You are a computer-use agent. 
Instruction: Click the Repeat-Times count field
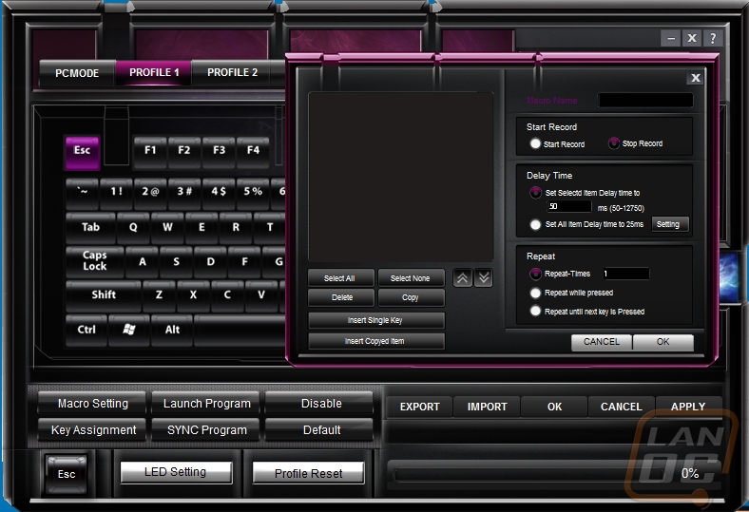point(625,274)
